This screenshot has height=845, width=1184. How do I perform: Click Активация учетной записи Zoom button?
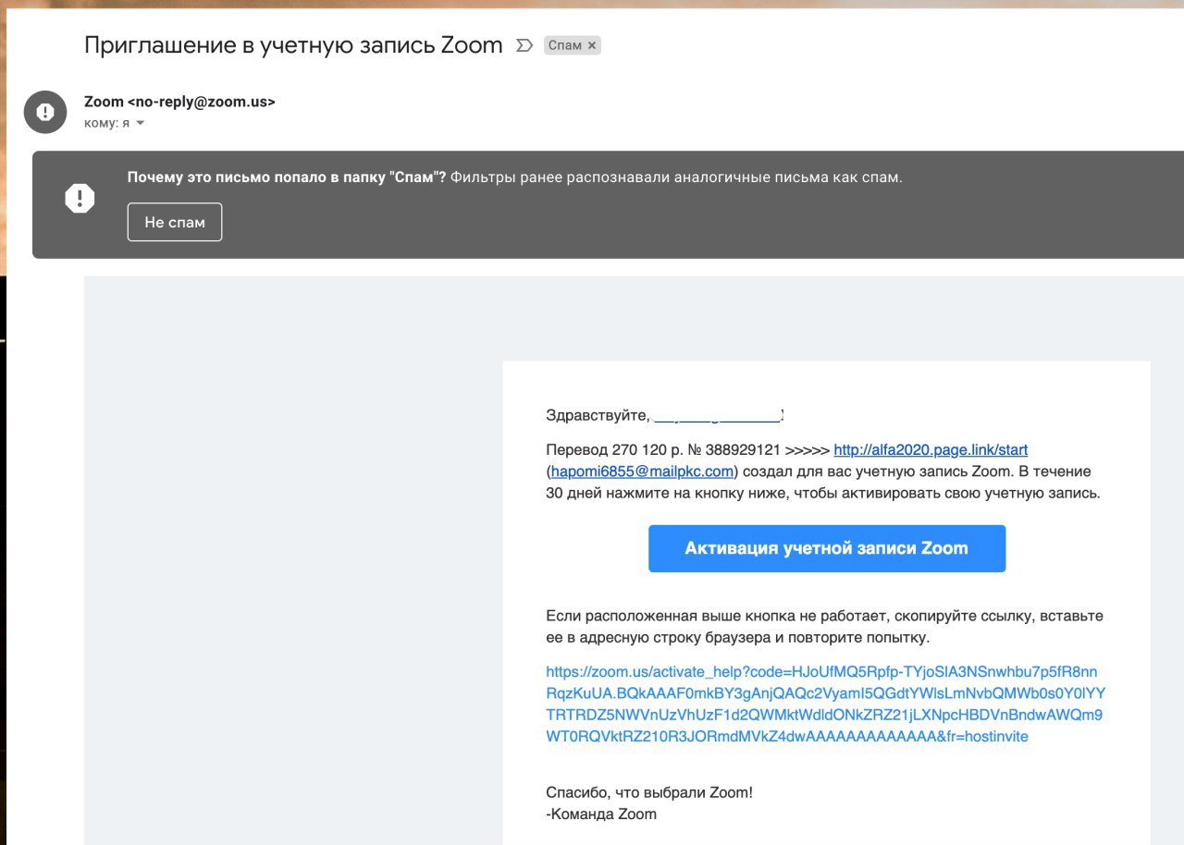coord(827,548)
